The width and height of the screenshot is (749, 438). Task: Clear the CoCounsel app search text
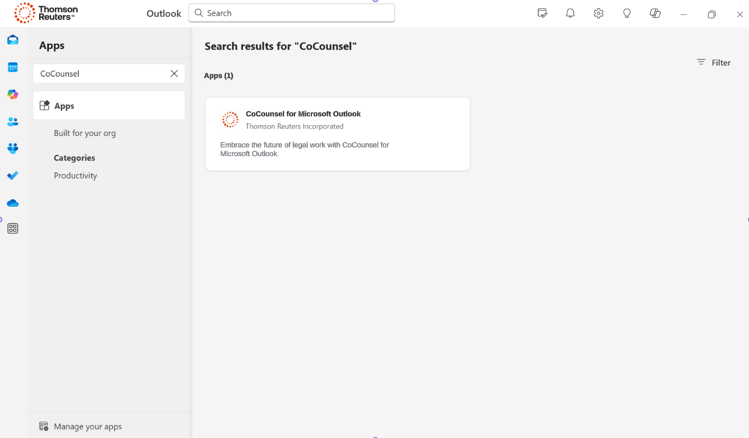tap(174, 73)
